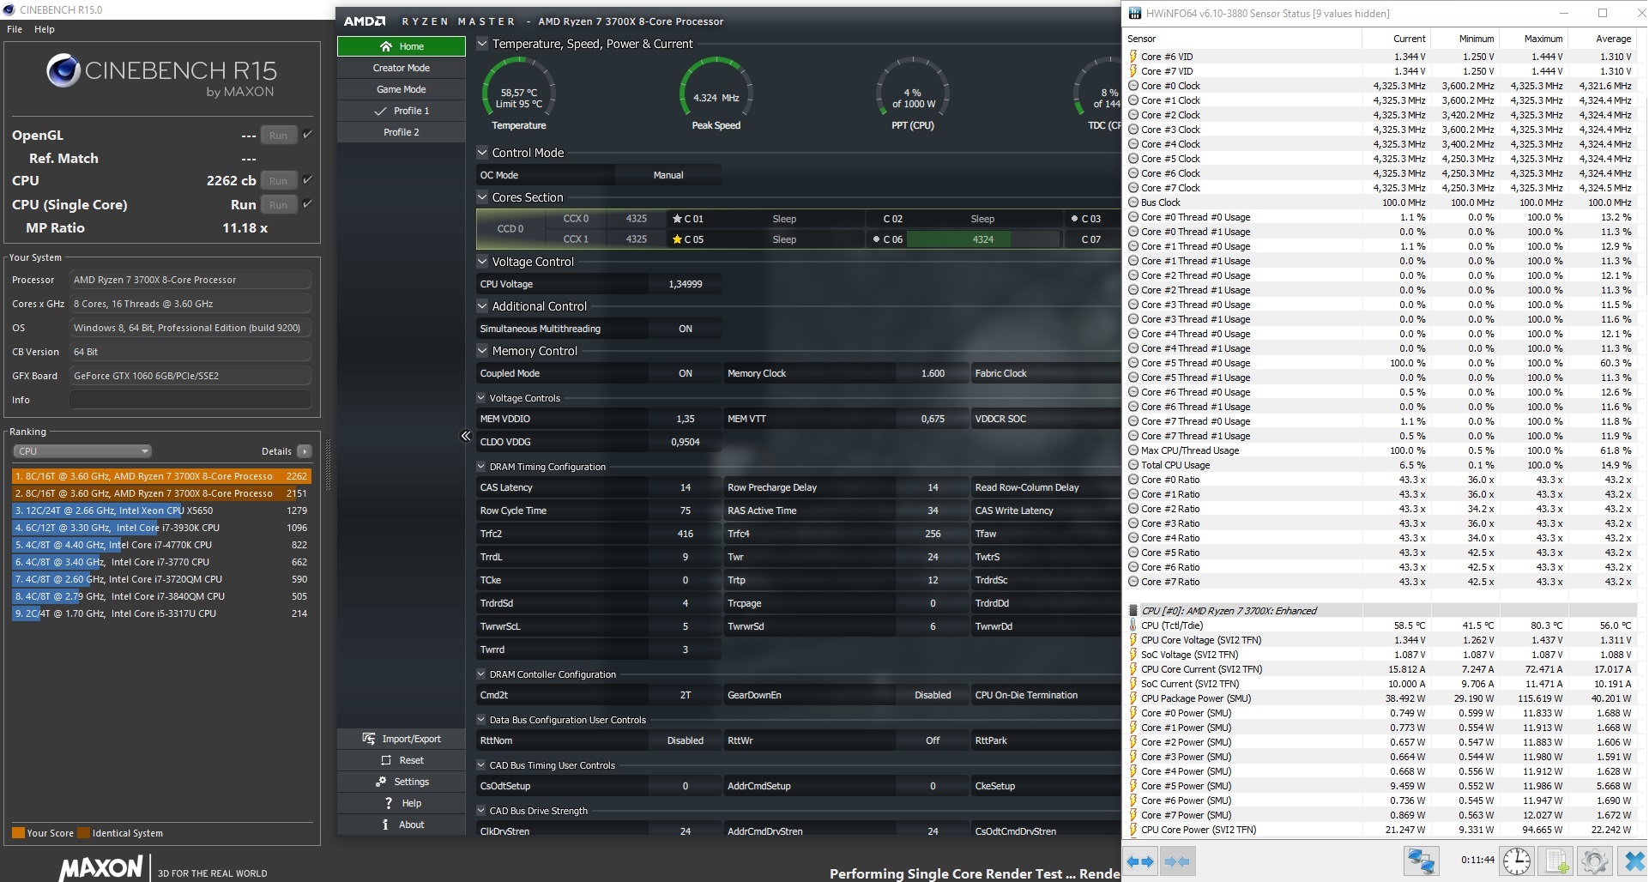Viewport: 1649px width, 882px height.
Task: Collapse the Ryzen Master sidebar with double-chevron icon
Action: (x=466, y=436)
